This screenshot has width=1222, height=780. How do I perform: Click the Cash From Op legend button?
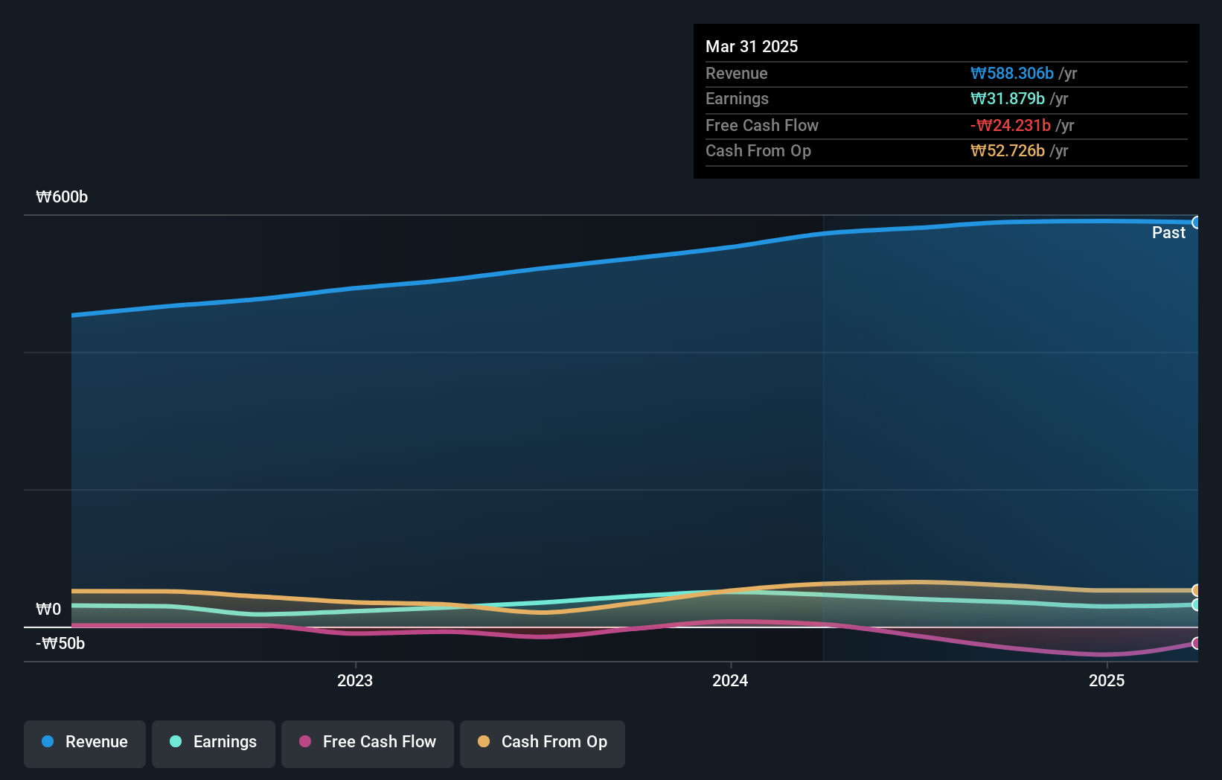tap(542, 744)
